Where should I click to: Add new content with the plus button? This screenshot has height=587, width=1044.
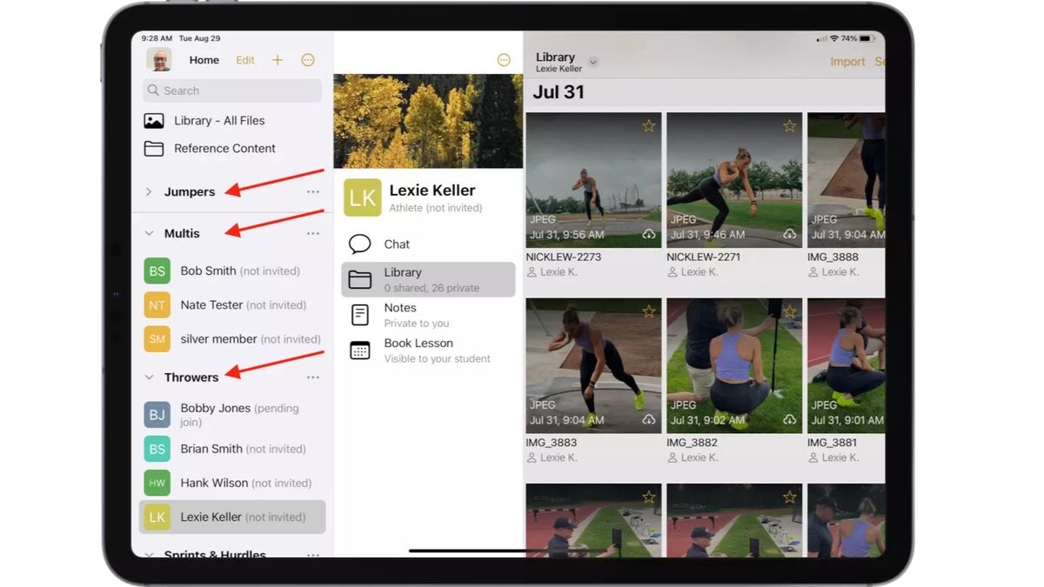click(x=277, y=59)
